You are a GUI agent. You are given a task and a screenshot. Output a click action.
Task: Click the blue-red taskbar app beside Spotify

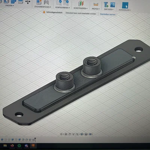26,146
